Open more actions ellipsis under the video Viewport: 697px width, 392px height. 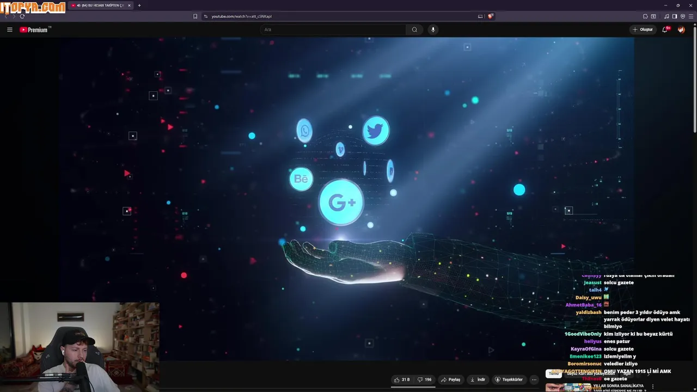(534, 379)
